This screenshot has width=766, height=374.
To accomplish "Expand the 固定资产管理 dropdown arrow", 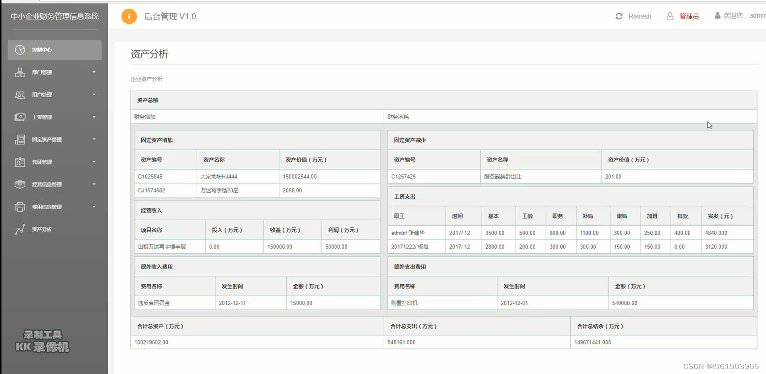I will click(94, 140).
